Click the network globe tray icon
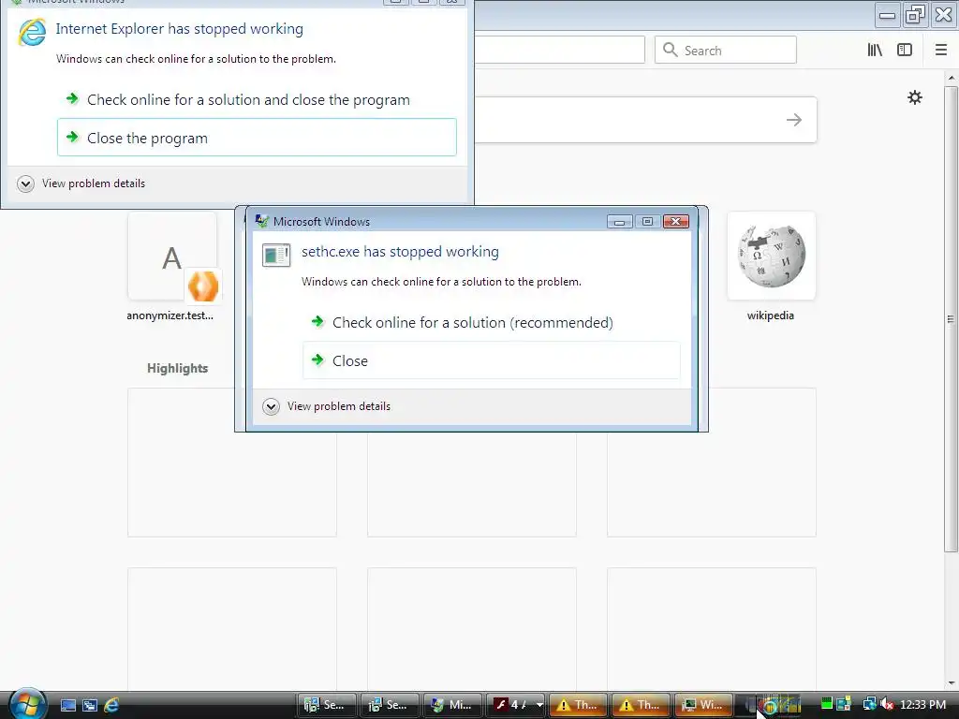The image size is (959, 719). pyautogui.click(x=869, y=704)
